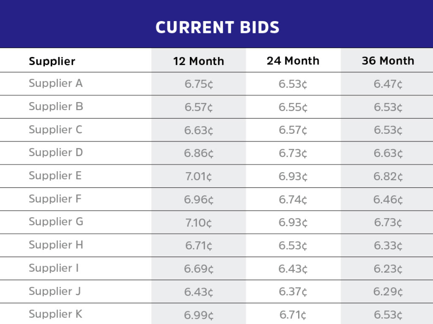Select the Supplier I row label

[54, 268]
